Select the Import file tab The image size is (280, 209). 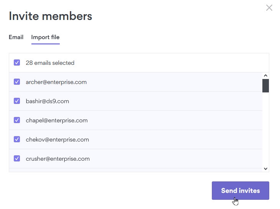tap(45, 37)
